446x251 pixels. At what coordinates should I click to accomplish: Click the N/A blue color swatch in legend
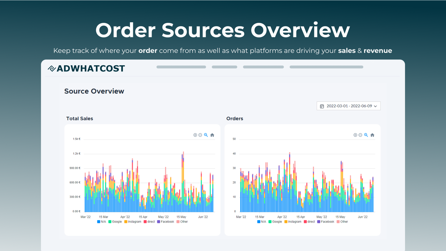pos(99,221)
